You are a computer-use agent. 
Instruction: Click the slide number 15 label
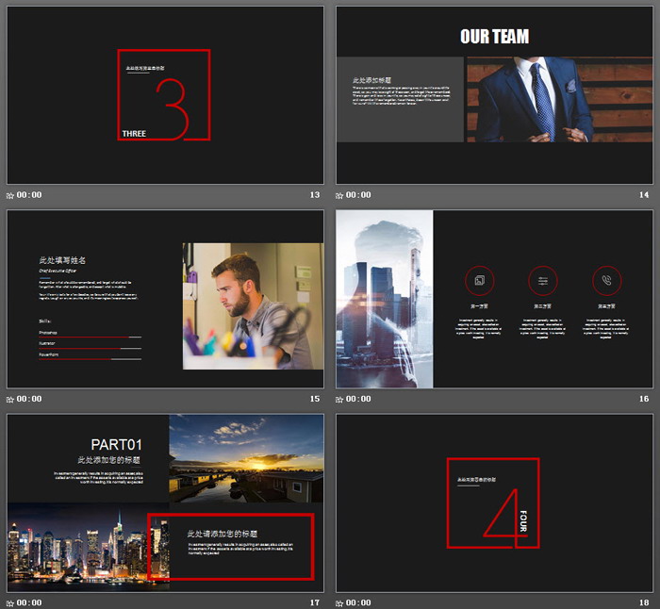[x=314, y=399]
